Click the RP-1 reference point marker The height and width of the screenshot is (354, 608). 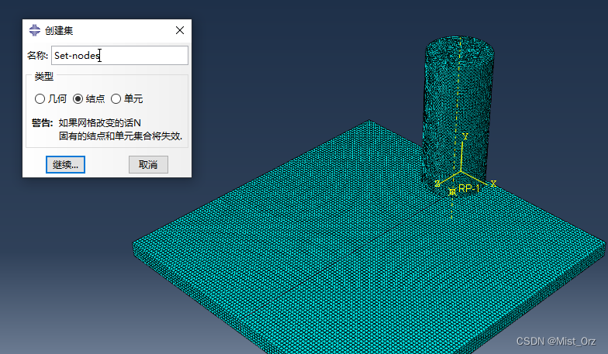pos(453,191)
